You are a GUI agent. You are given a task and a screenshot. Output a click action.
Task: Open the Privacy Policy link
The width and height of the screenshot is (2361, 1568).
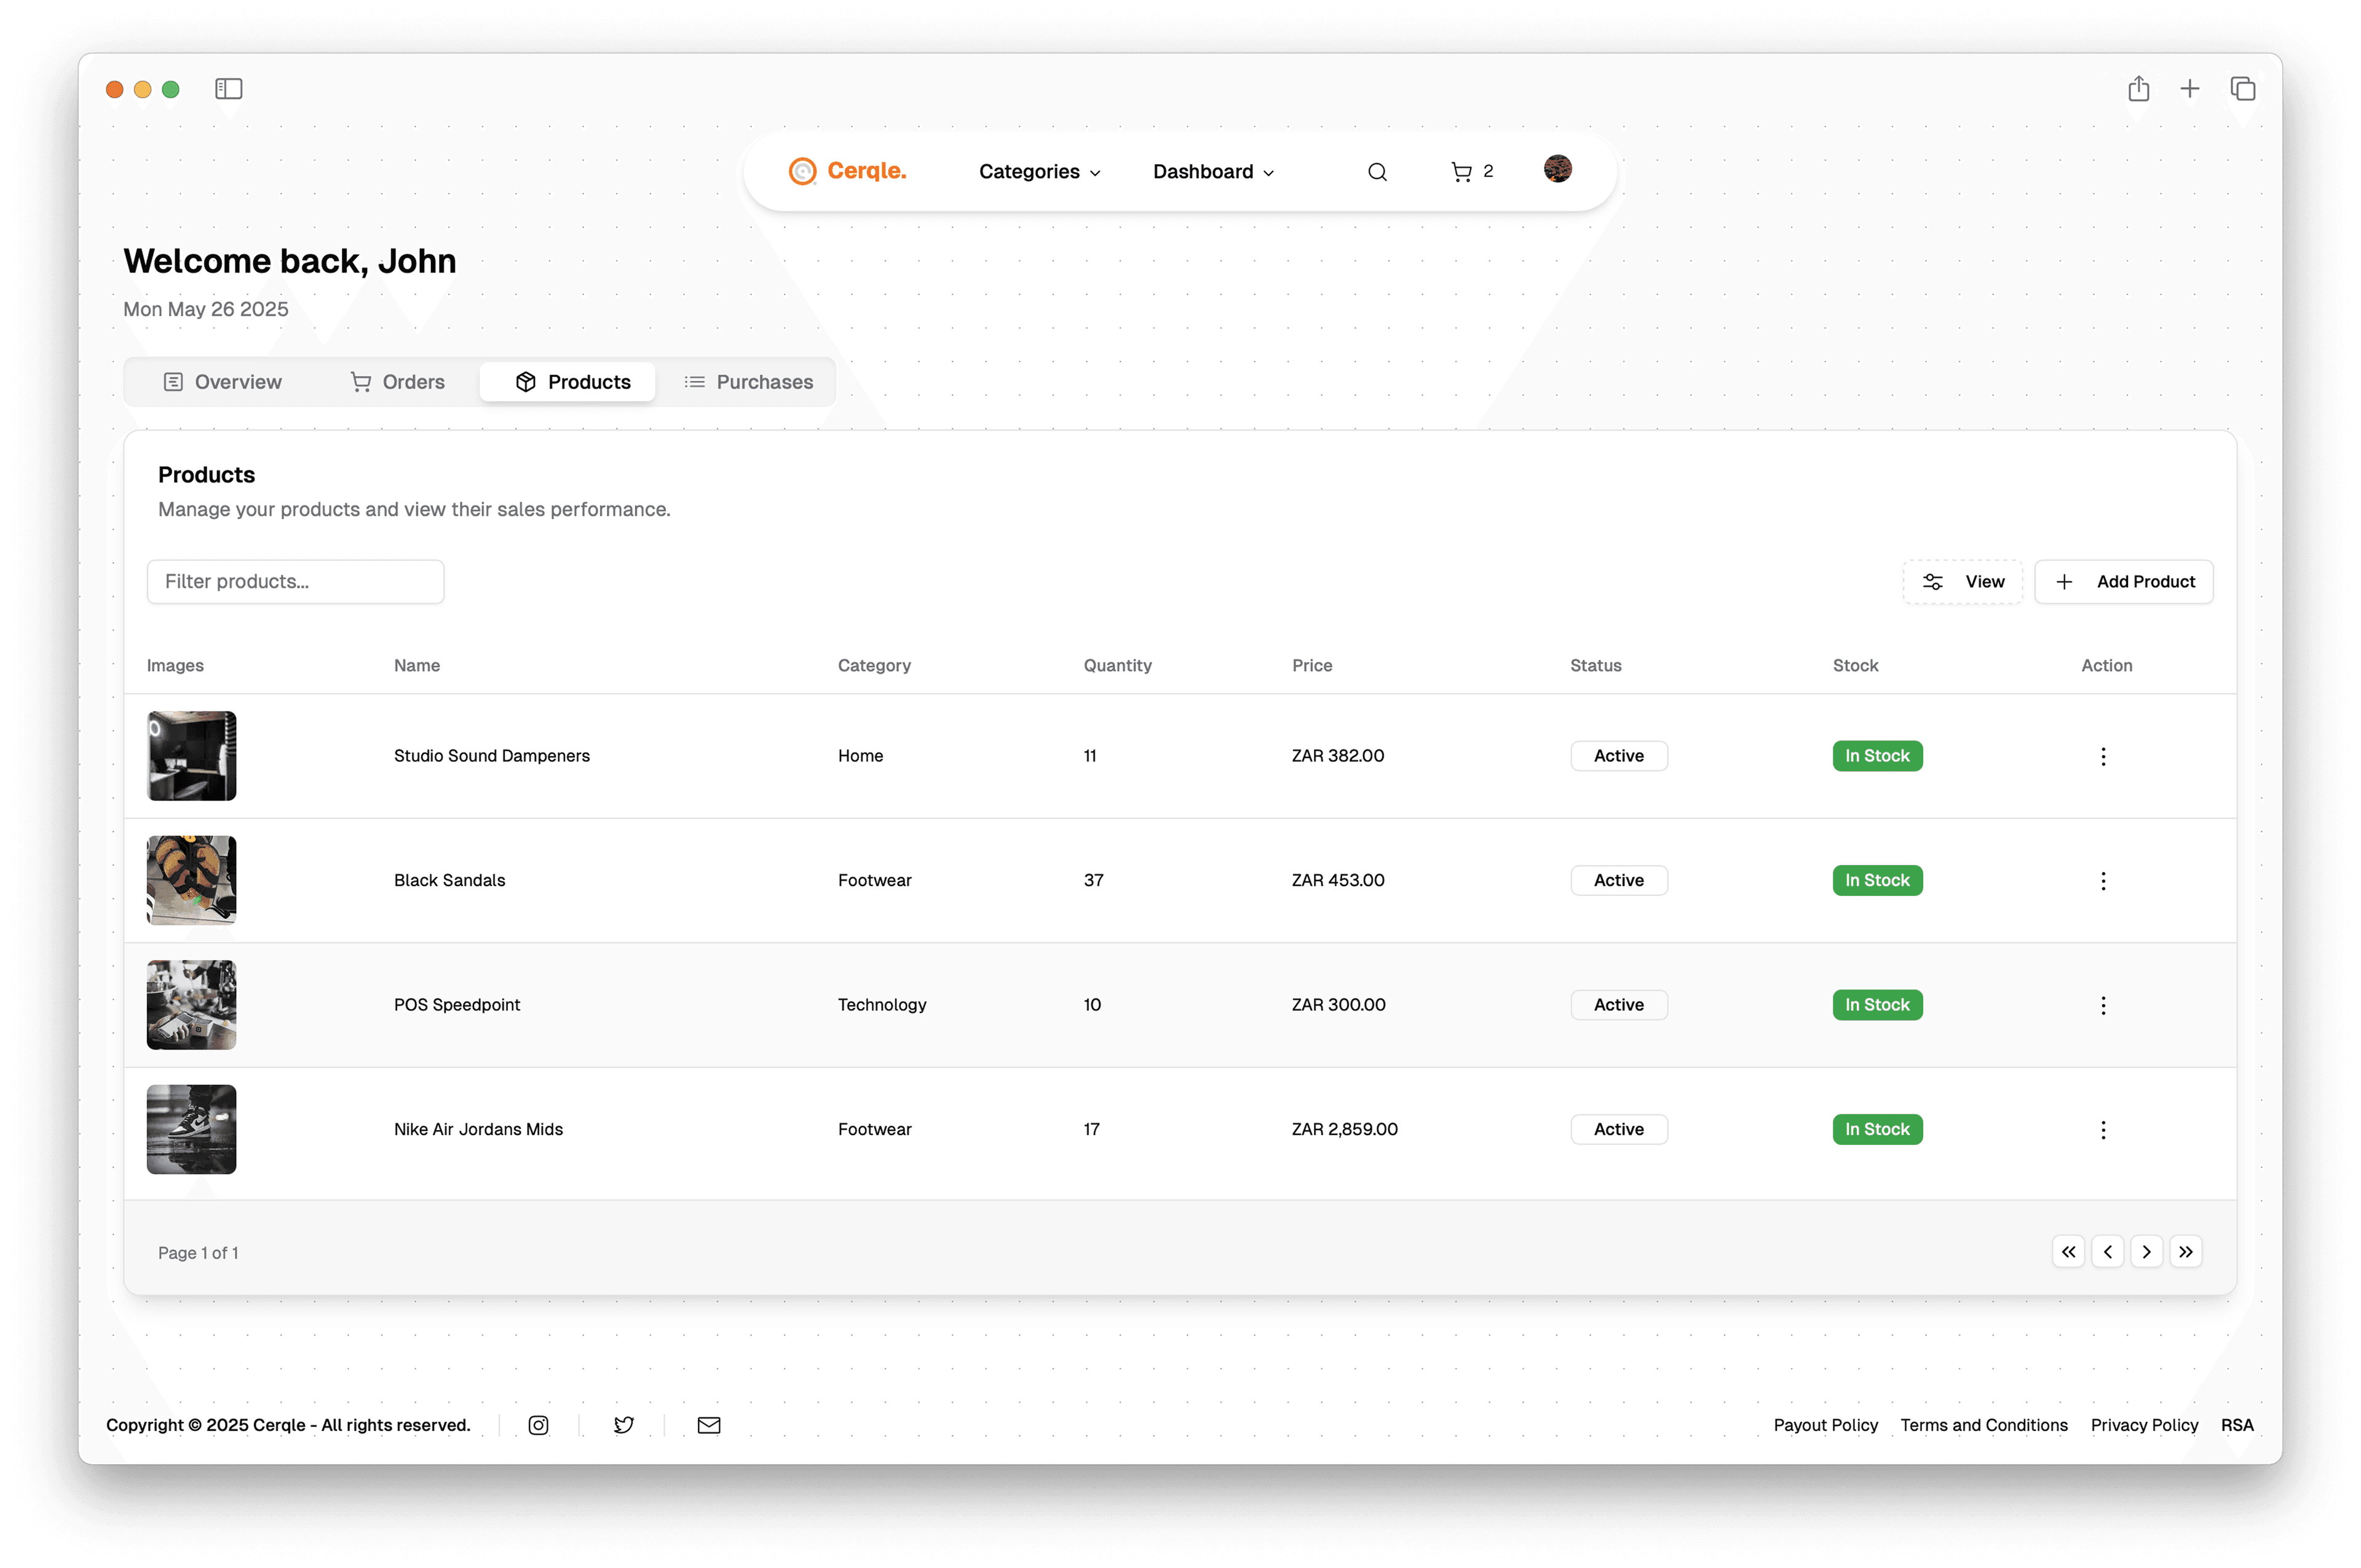click(x=2144, y=1425)
